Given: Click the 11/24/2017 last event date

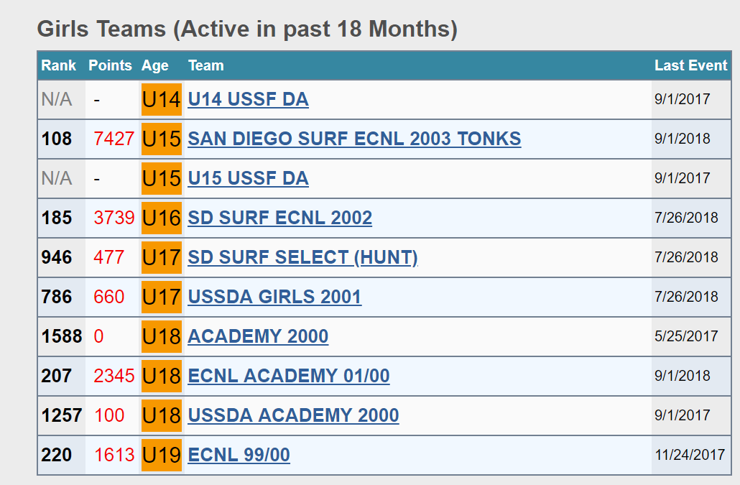Looking at the screenshot, I should (690, 455).
